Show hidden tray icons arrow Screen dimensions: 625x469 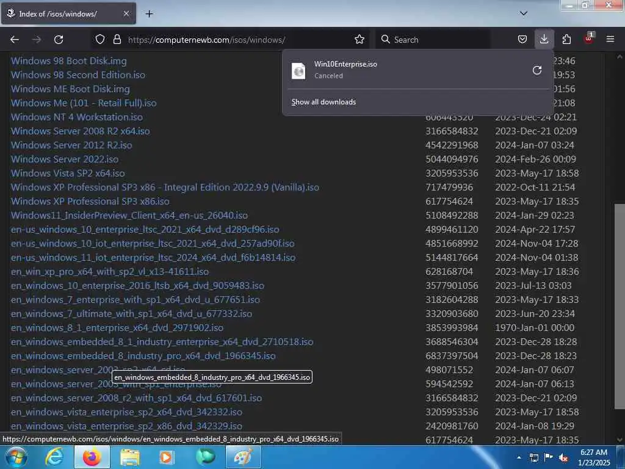519,457
